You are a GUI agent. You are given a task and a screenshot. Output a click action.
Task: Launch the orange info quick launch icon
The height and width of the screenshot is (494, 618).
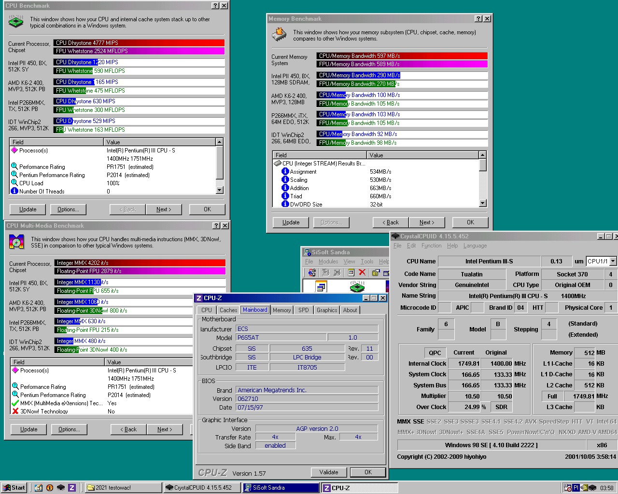(49, 488)
